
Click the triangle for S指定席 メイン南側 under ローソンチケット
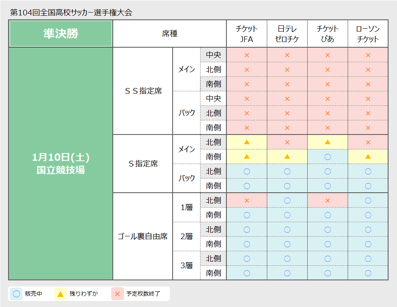368,157
